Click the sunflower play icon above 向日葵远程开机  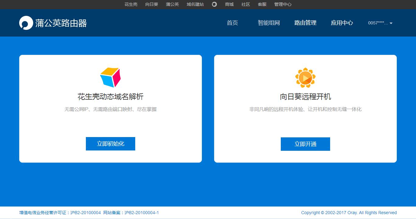(x=305, y=77)
